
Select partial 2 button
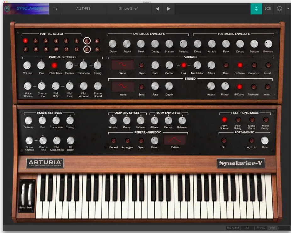click(36, 41)
